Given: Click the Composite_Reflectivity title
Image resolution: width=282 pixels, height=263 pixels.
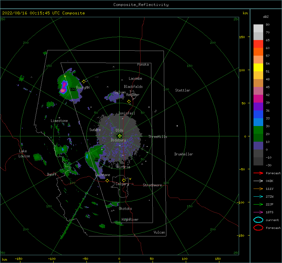Looking at the screenshot, I should pos(141,5).
